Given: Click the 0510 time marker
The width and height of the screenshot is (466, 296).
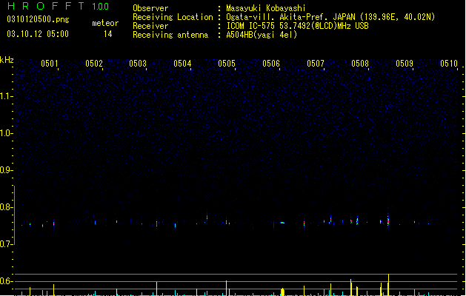Looking at the screenshot, I should (x=449, y=64).
